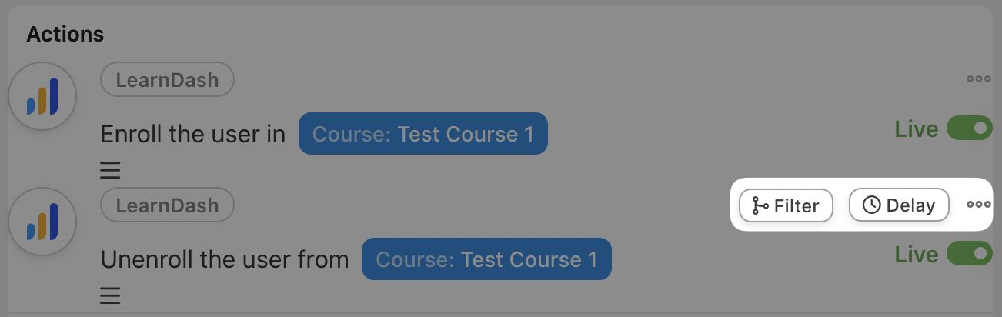
Task: Add a Delay to the Unenroll action
Action: tap(899, 205)
